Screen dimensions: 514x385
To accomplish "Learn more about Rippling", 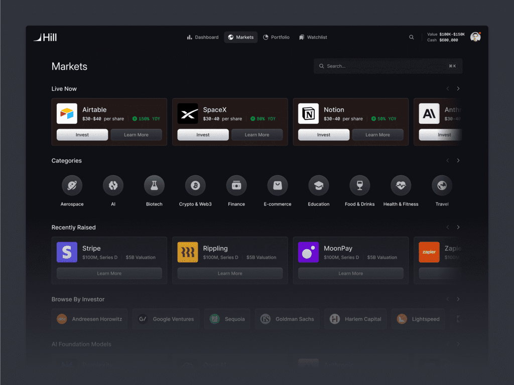I will (230, 273).
